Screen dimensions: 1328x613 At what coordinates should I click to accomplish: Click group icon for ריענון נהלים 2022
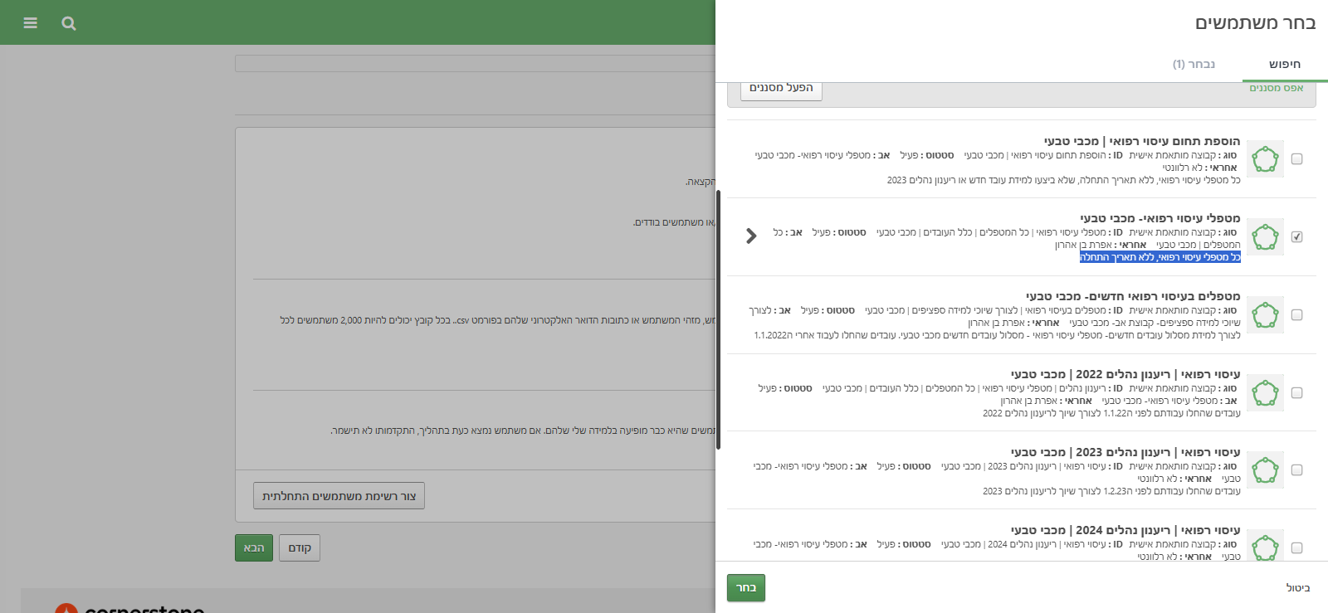tap(1265, 393)
